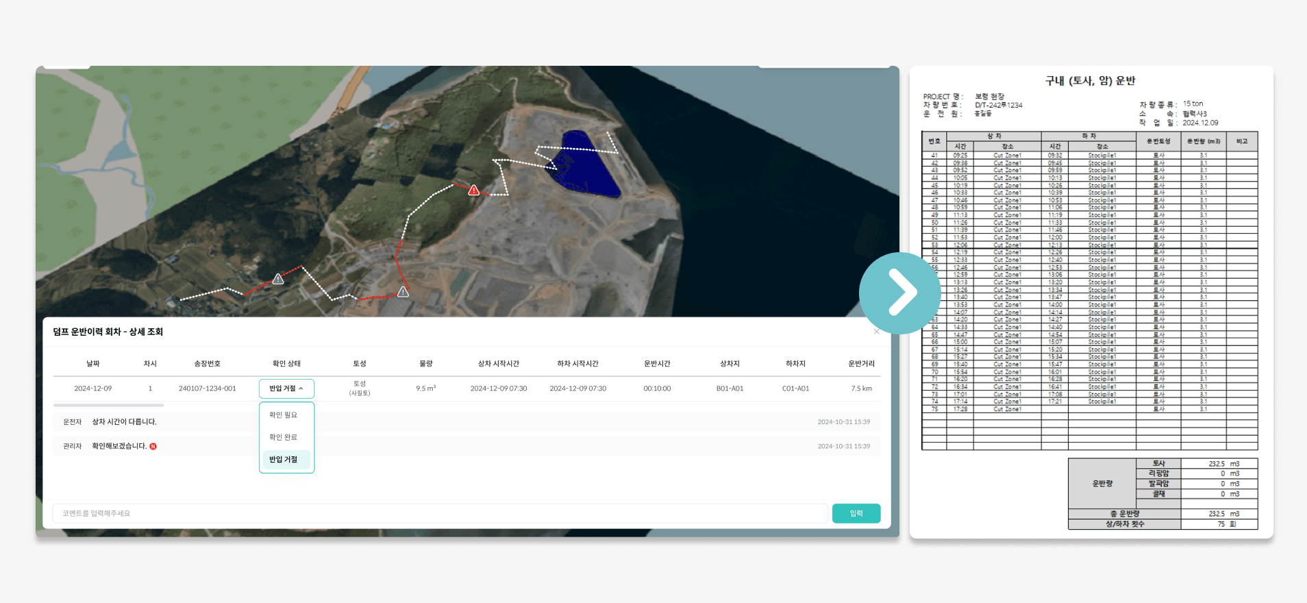
Task: Click the large teal right-arrow circle
Action: click(900, 293)
